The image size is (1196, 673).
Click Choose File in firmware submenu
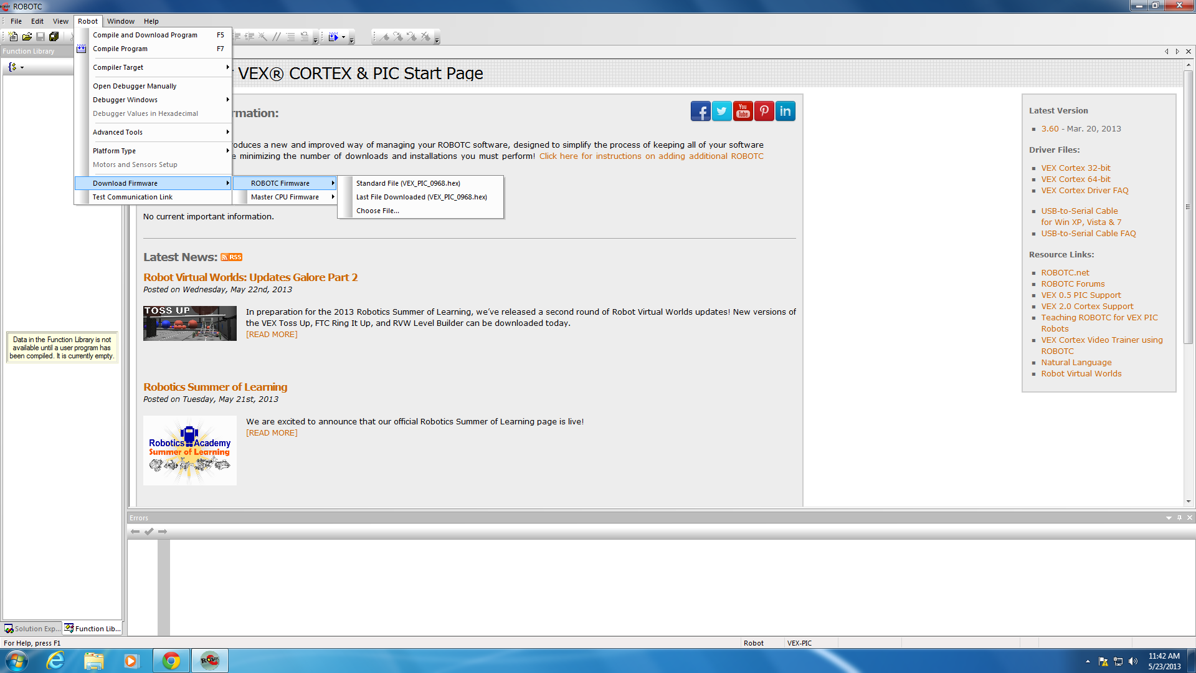pyautogui.click(x=378, y=211)
